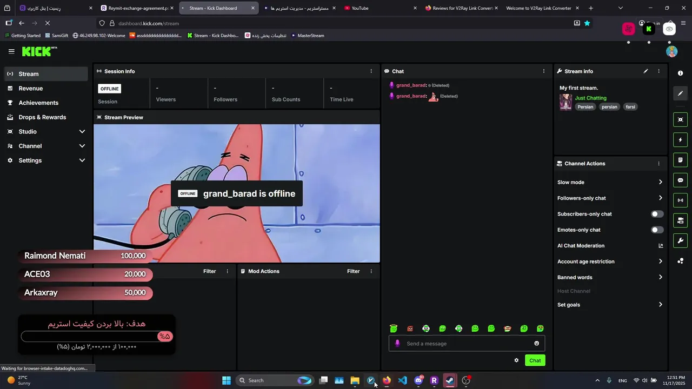Open chat settings gear icon
Screen dimensions: 692x389
pyautogui.click(x=516, y=360)
